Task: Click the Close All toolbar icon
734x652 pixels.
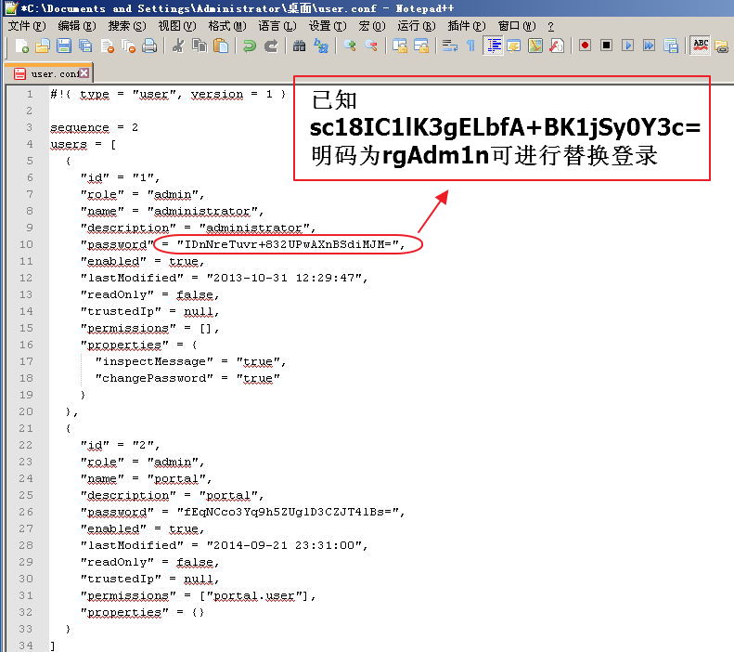Action: click(x=128, y=46)
